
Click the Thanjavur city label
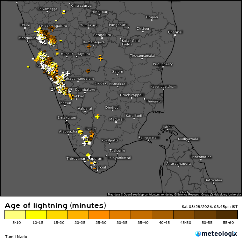coord(154,101)
